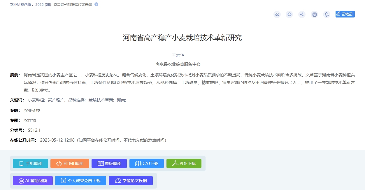
Task: Open 学位论文投稿 submission button
Action: coord(131,181)
